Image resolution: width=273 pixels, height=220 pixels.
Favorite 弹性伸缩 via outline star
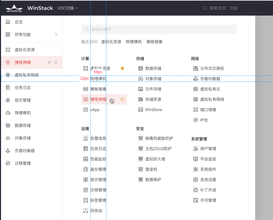click(122, 99)
